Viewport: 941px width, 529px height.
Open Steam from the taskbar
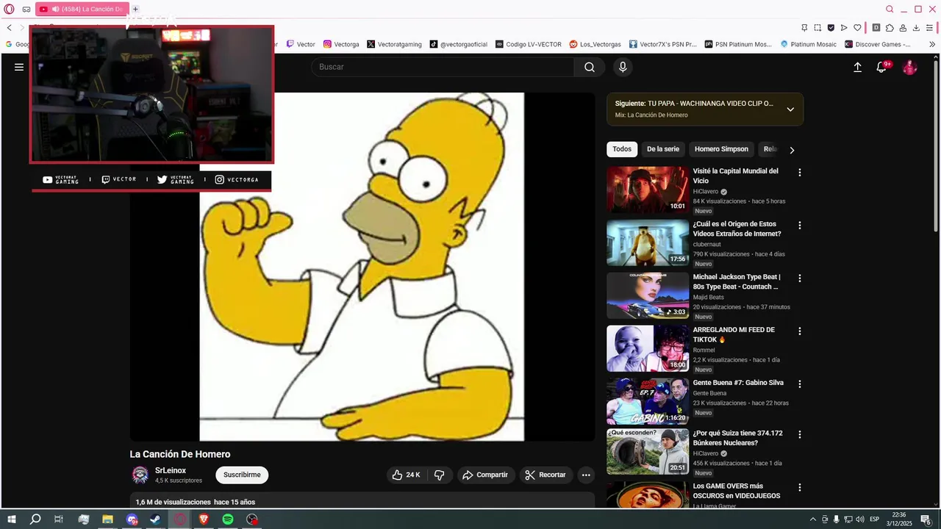pos(156,519)
